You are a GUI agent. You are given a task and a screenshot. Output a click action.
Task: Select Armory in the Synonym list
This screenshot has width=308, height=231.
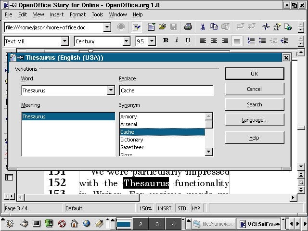162,116
